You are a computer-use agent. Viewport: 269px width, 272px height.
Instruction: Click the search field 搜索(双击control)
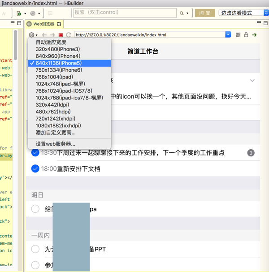125,13
